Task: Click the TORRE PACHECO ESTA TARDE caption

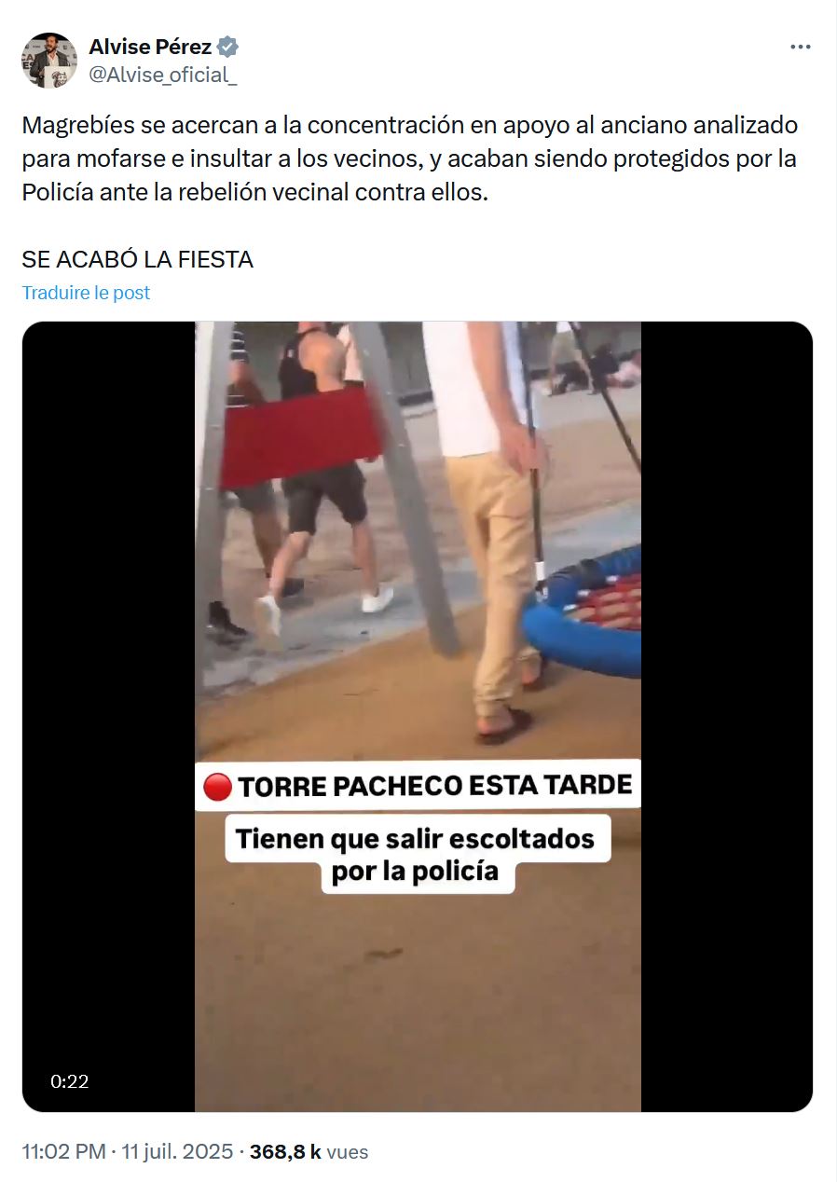Action: point(418,786)
